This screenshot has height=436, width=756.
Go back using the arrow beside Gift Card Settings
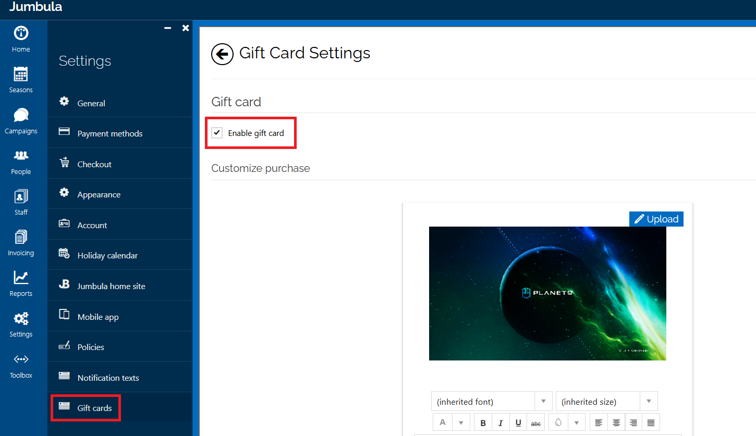click(222, 54)
